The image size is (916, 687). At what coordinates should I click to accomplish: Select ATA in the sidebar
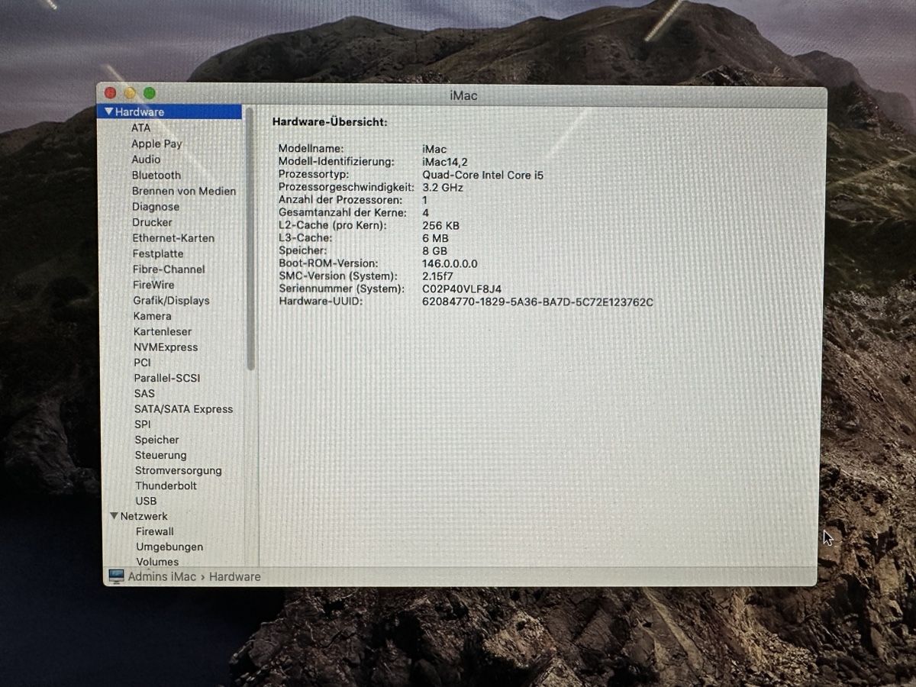140,127
